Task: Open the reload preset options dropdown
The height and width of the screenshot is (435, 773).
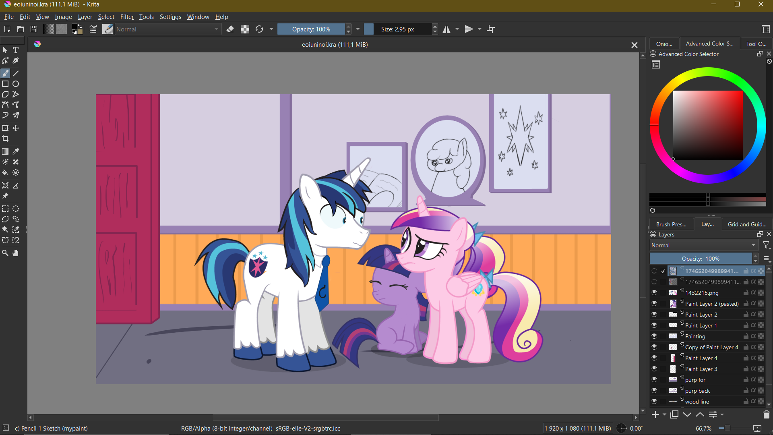Action: tap(271, 29)
